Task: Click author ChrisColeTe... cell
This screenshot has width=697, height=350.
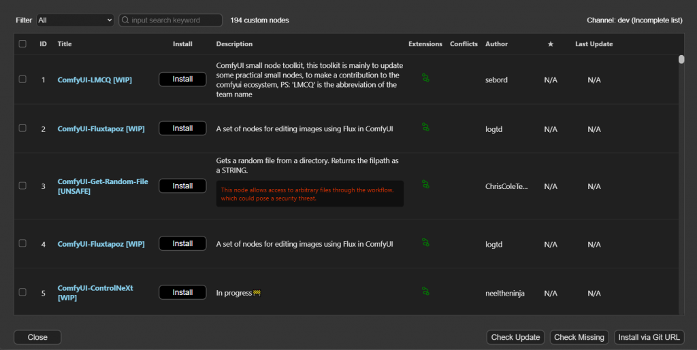Action: tap(506, 186)
